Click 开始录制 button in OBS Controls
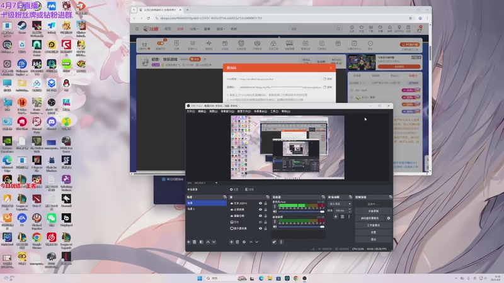504x283 pixels. tap(373, 211)
